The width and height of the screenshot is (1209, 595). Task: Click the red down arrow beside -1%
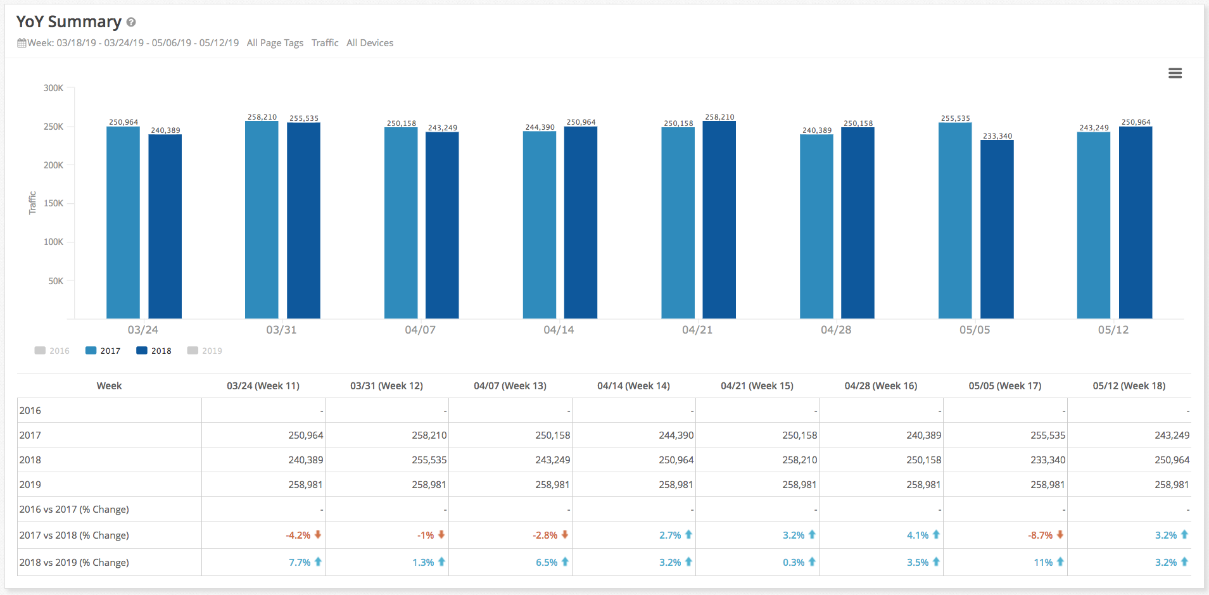coord(441,535)
